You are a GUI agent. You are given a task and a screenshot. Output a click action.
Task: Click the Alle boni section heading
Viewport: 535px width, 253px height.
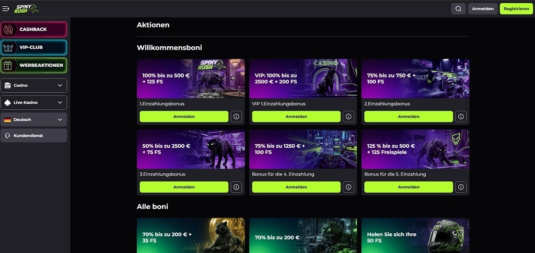[x=153, y=207]
